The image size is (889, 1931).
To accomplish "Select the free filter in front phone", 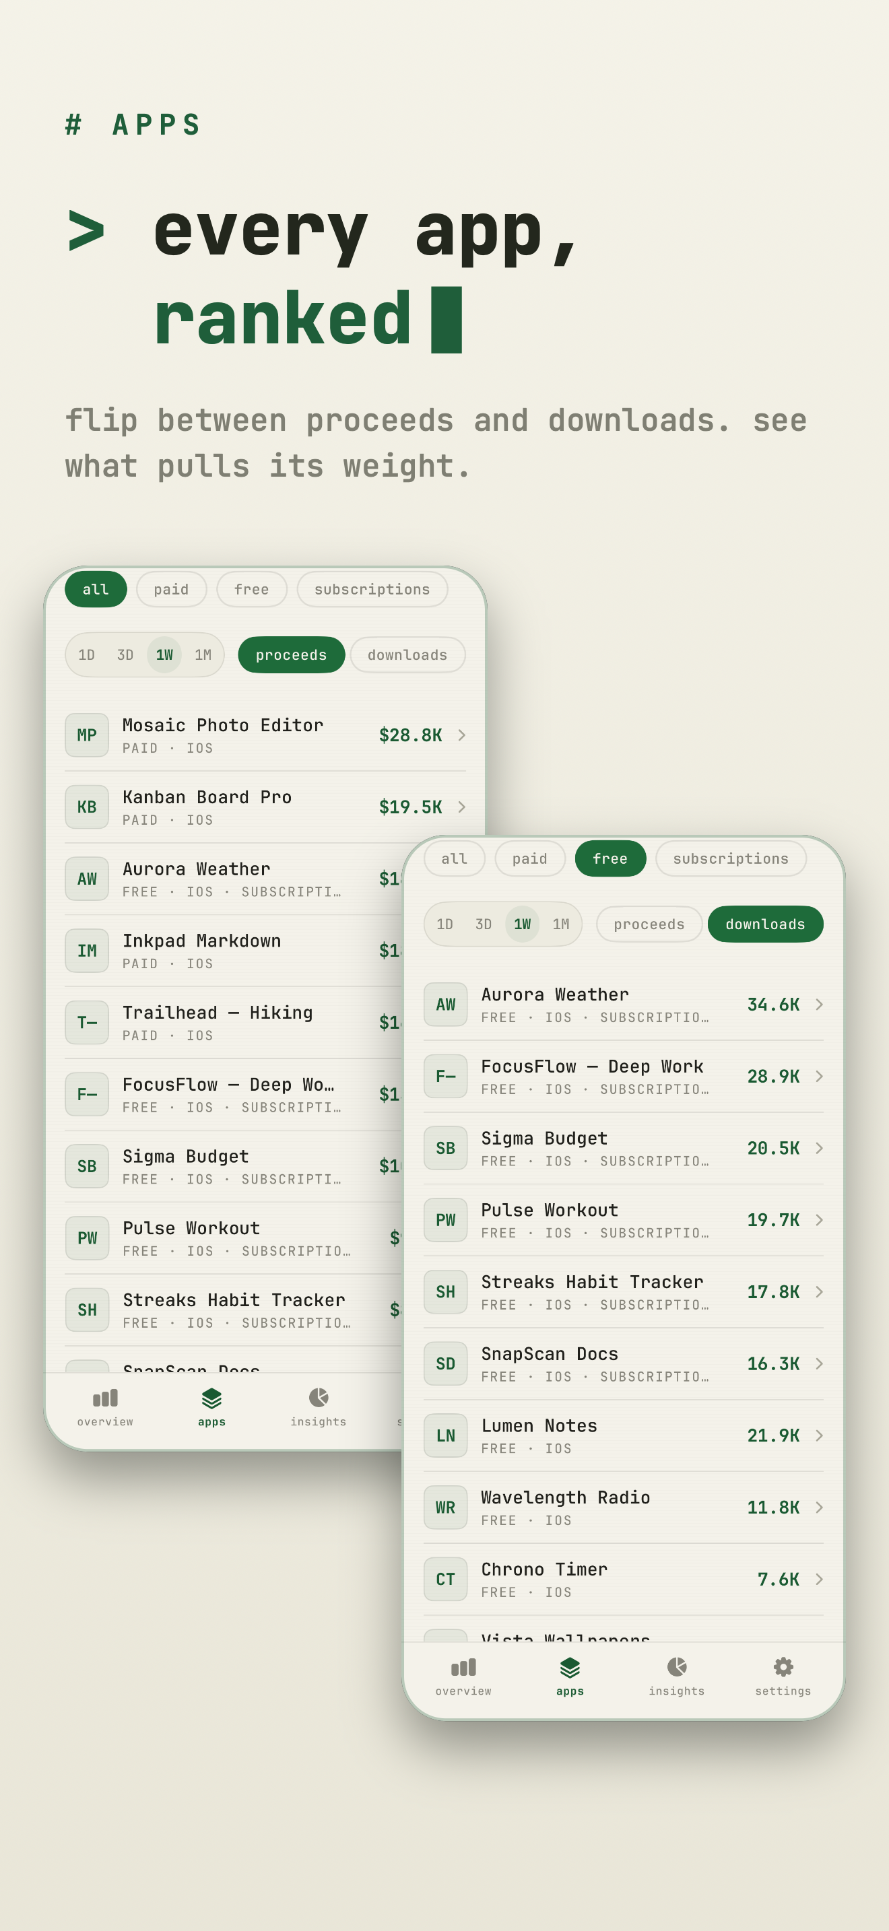I will pyautogui.click(x=610, y=858).
